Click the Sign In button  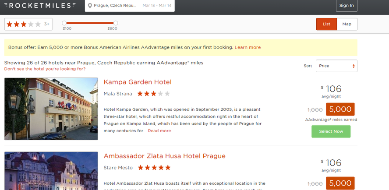click(347, 5)
